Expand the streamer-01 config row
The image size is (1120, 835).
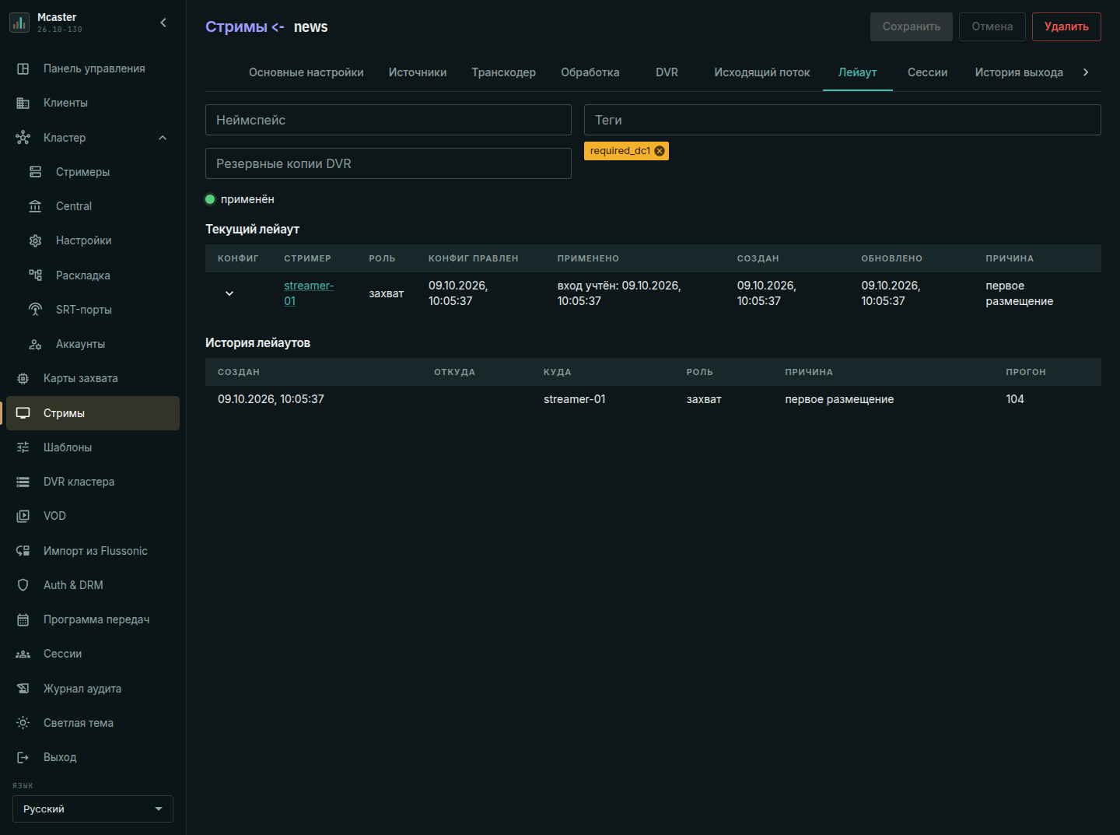point(229,293)
